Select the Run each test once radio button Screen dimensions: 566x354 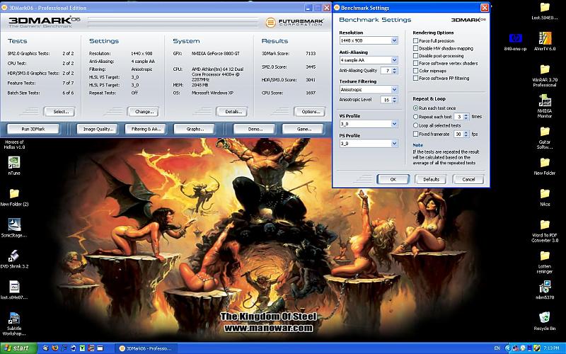[x=416, y=108]
